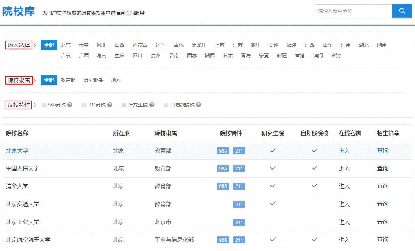
Task: Open 查询 brochure for 北京交通大学
Action: 383,204
